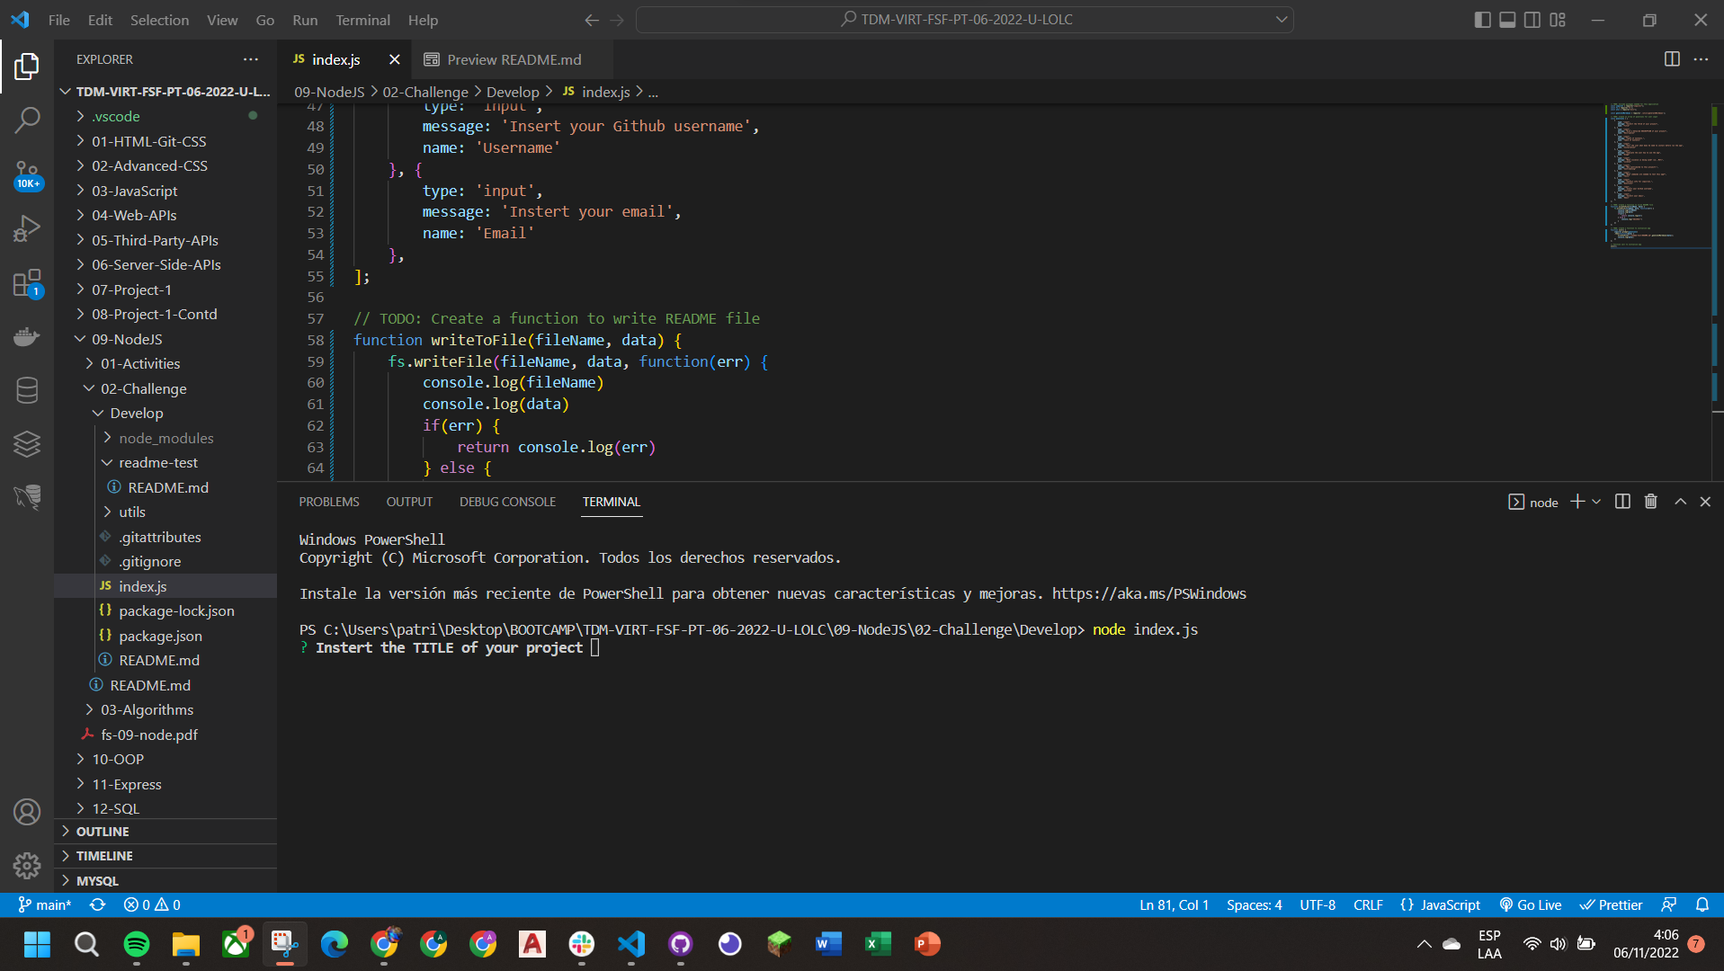The width and height of the screenshot is (1724, 971).
Task: Open Slack from the taskbar
Action: click(x=582, y=944)
